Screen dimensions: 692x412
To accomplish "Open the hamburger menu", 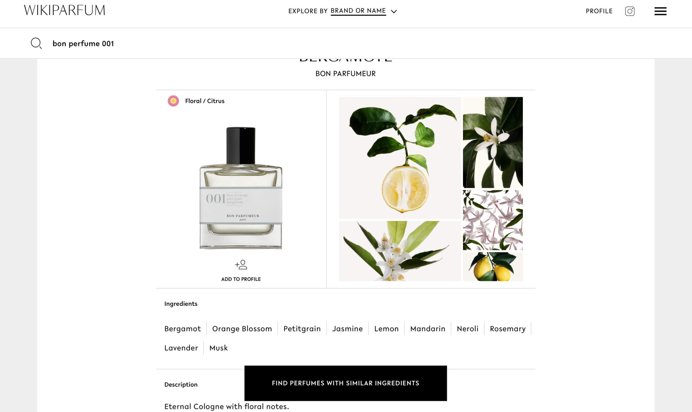I will click(660, 11).
